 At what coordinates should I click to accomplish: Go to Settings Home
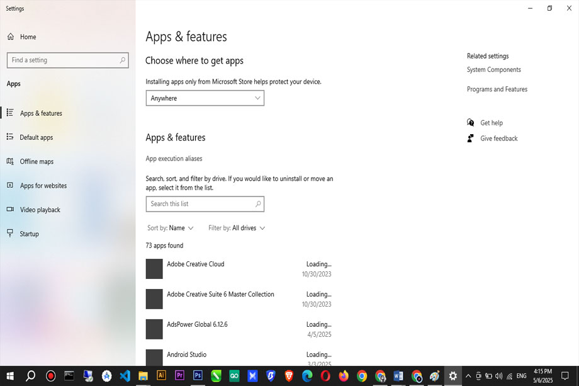28,37
